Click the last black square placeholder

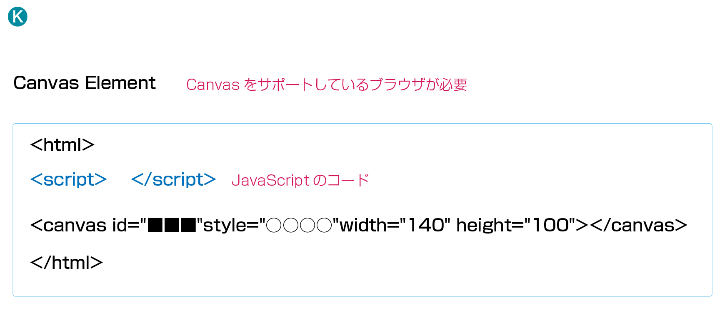pos(189,225)
